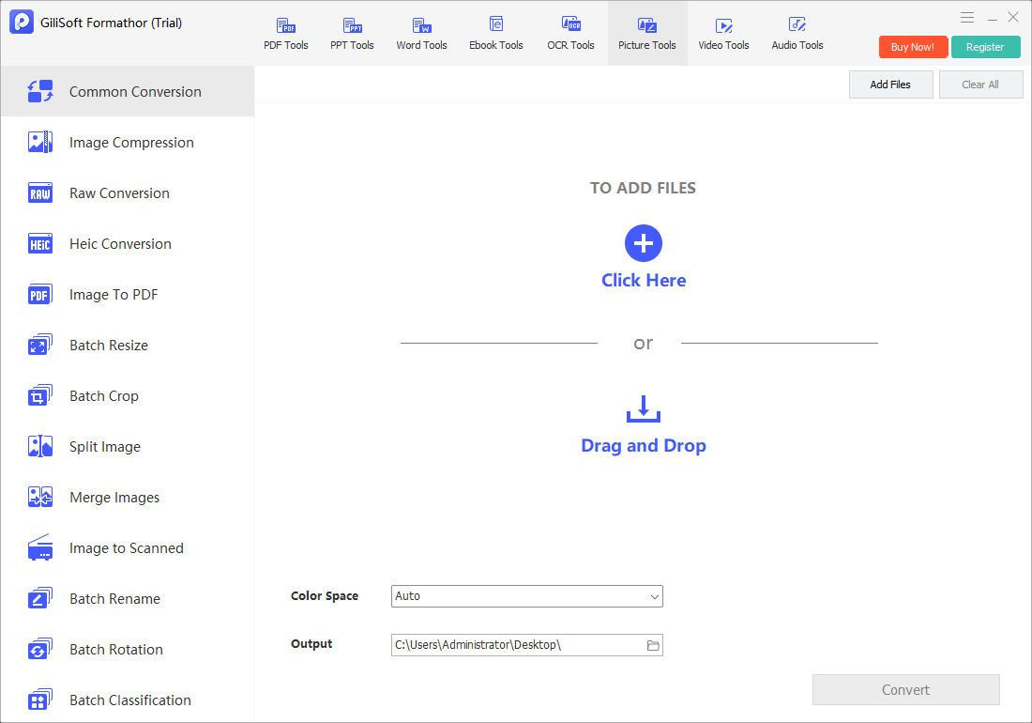Switch to the OCR Tools tab

570,34
